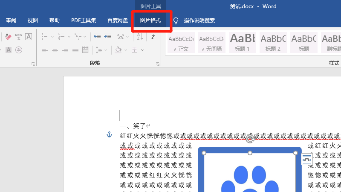This screenshot has height=192, width=341.
Task: Open the 视图 ribbon tab
Action: [x=33, y=20]
